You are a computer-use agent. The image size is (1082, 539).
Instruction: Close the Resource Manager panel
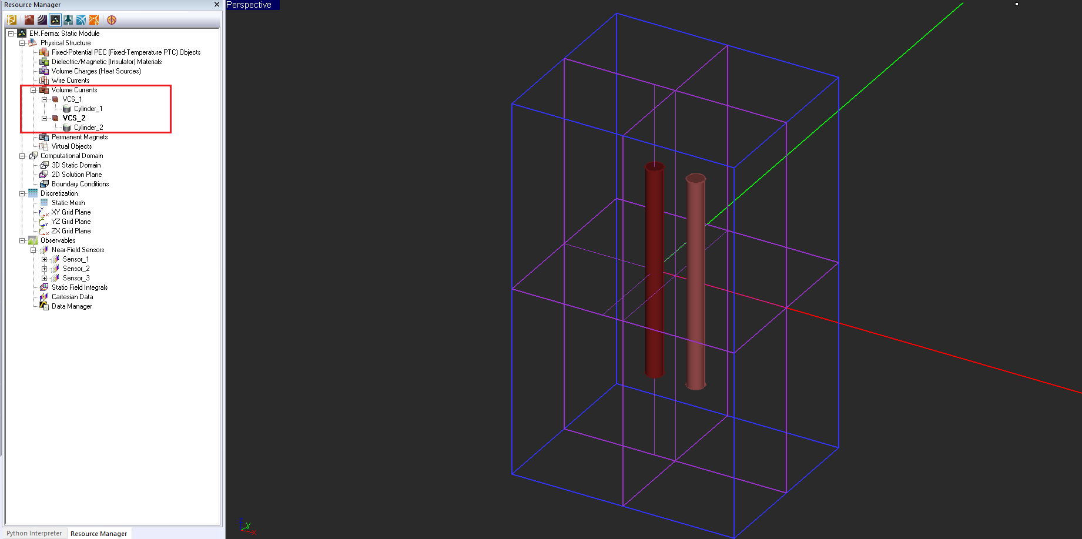click(x=216, y=5)
